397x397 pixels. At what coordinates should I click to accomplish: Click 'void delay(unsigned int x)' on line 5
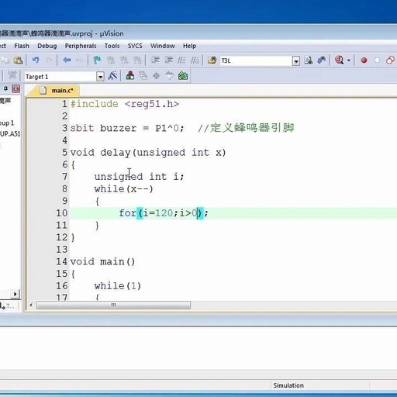click(x=148, y=153)
